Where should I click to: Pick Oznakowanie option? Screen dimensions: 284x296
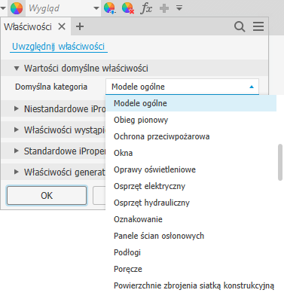pyautogui.click(x=191, y=219)
